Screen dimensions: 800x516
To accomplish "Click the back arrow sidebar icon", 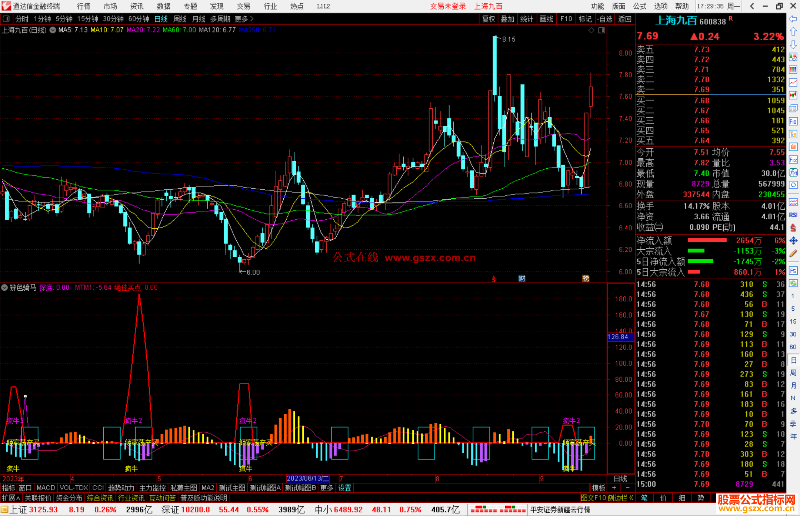I will tap(793, 19).
